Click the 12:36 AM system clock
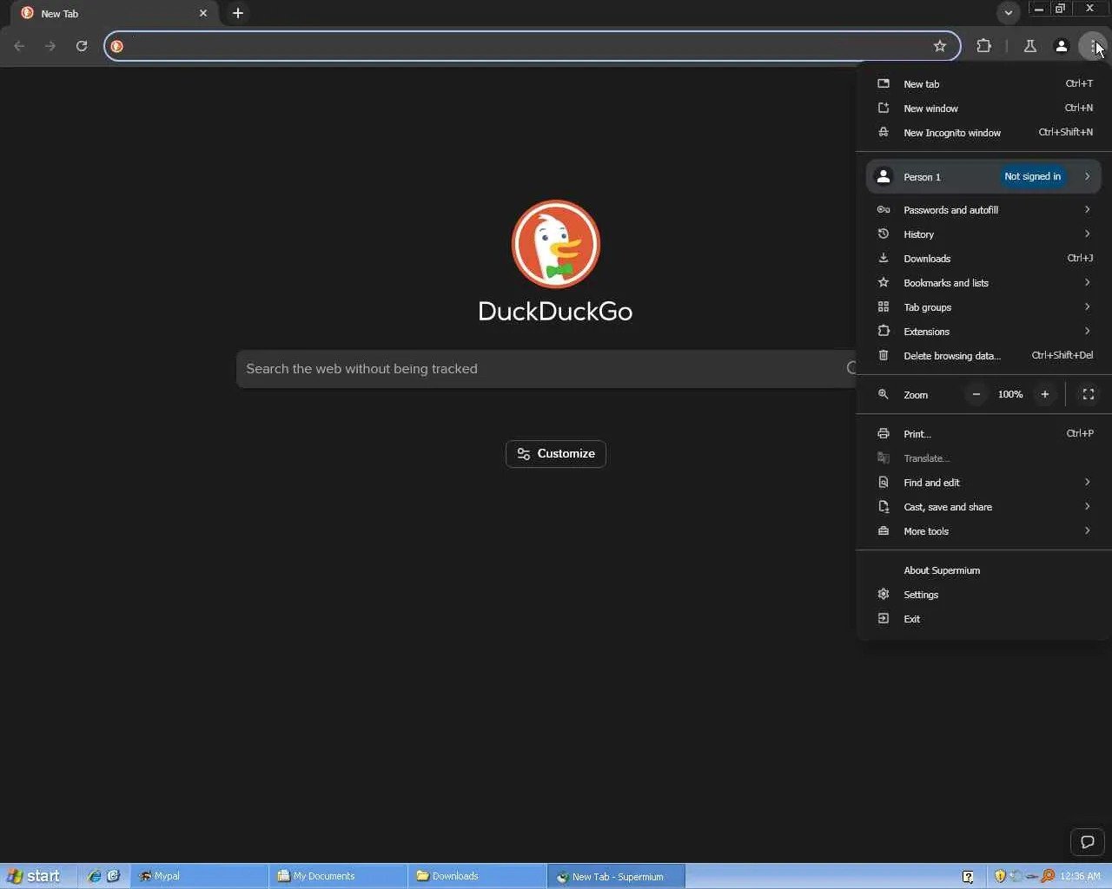The height and width of the screenshot is (889, 1112). point(1081,877)
